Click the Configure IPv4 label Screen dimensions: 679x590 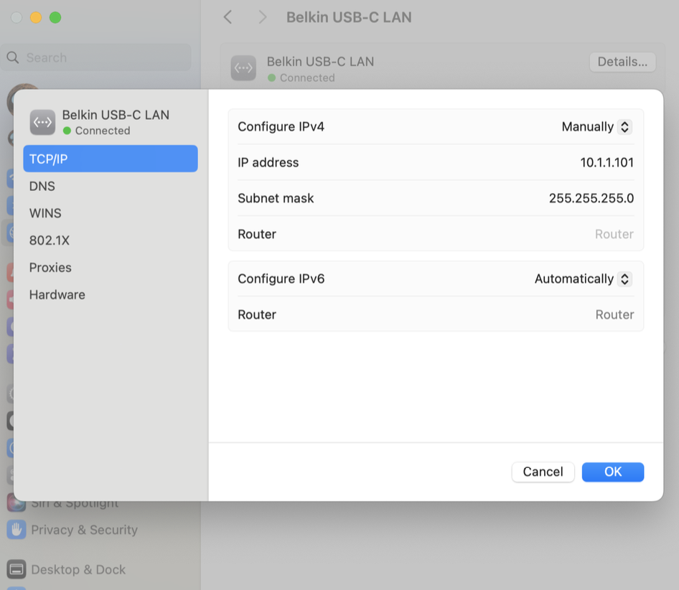tap(281, 126)
